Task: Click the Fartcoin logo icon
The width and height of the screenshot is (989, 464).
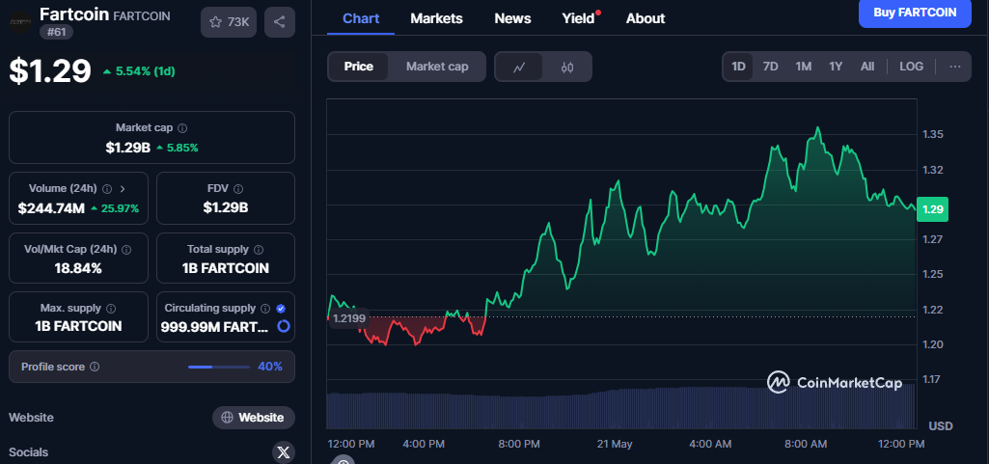Action: point(20,22)
